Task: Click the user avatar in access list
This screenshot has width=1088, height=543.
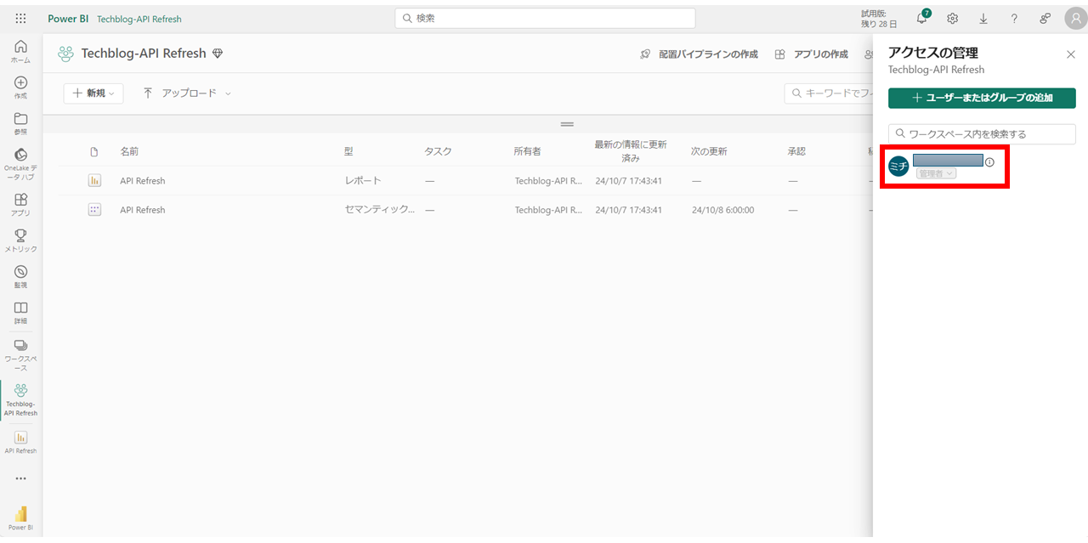Action: tap(898, 167)
